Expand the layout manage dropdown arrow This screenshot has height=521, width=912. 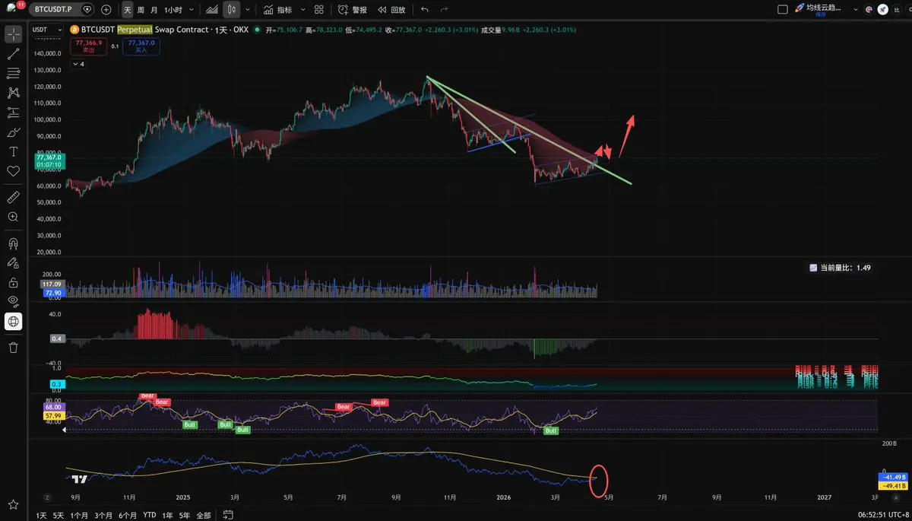click(855, 10)
